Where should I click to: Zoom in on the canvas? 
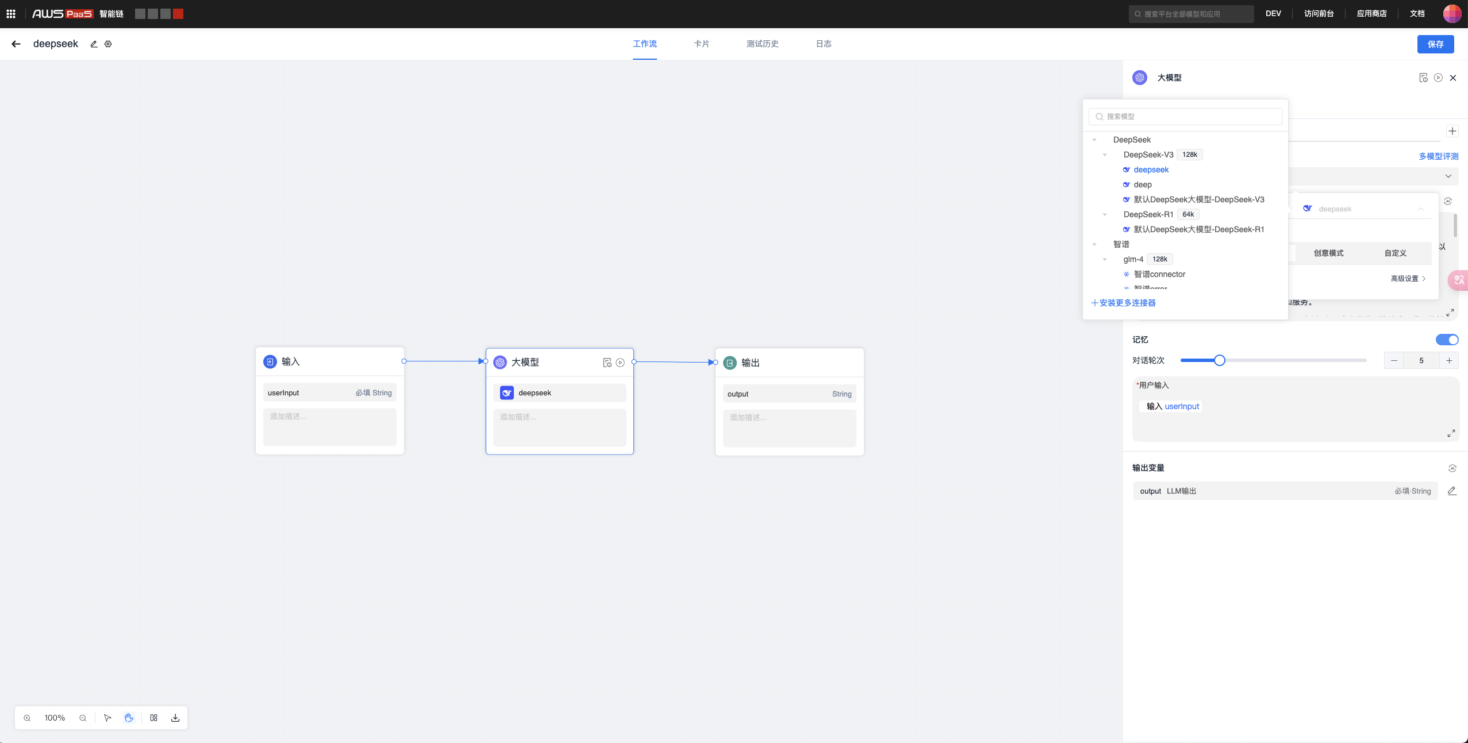pos(27,718)
